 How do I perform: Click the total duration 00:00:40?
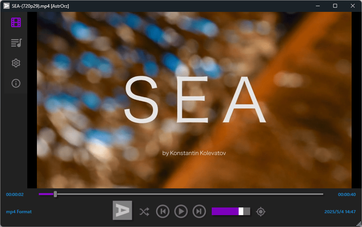[x=347, y=194]
